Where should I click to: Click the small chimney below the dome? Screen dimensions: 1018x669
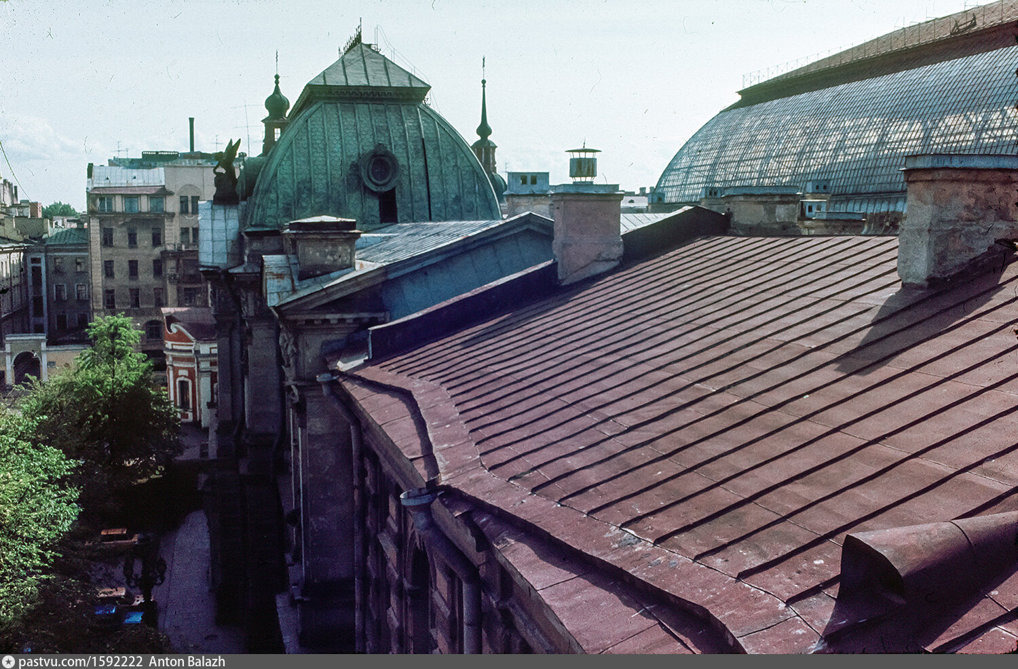coord(322,248)
